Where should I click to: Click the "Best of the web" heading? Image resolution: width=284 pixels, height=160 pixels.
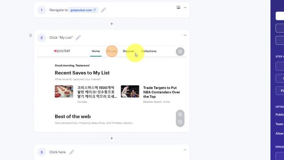[73, 116]
